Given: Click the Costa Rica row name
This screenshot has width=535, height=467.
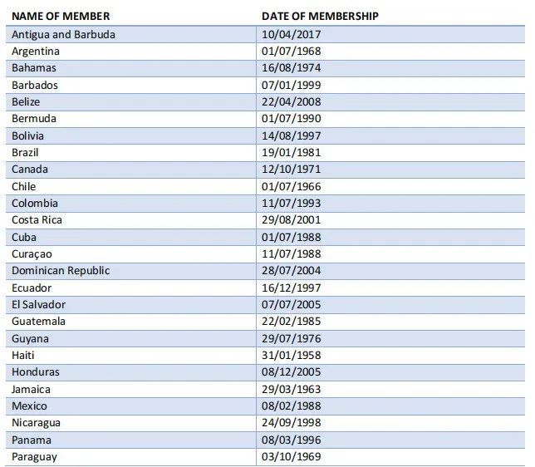Looking at the screenshot, I should pos(37,220).
